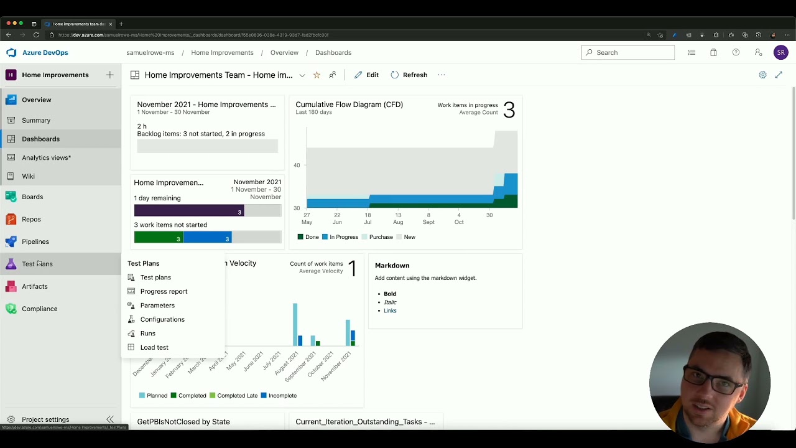
Task: Click the dashboard grid icon beside the title
Action: (134, 75)
